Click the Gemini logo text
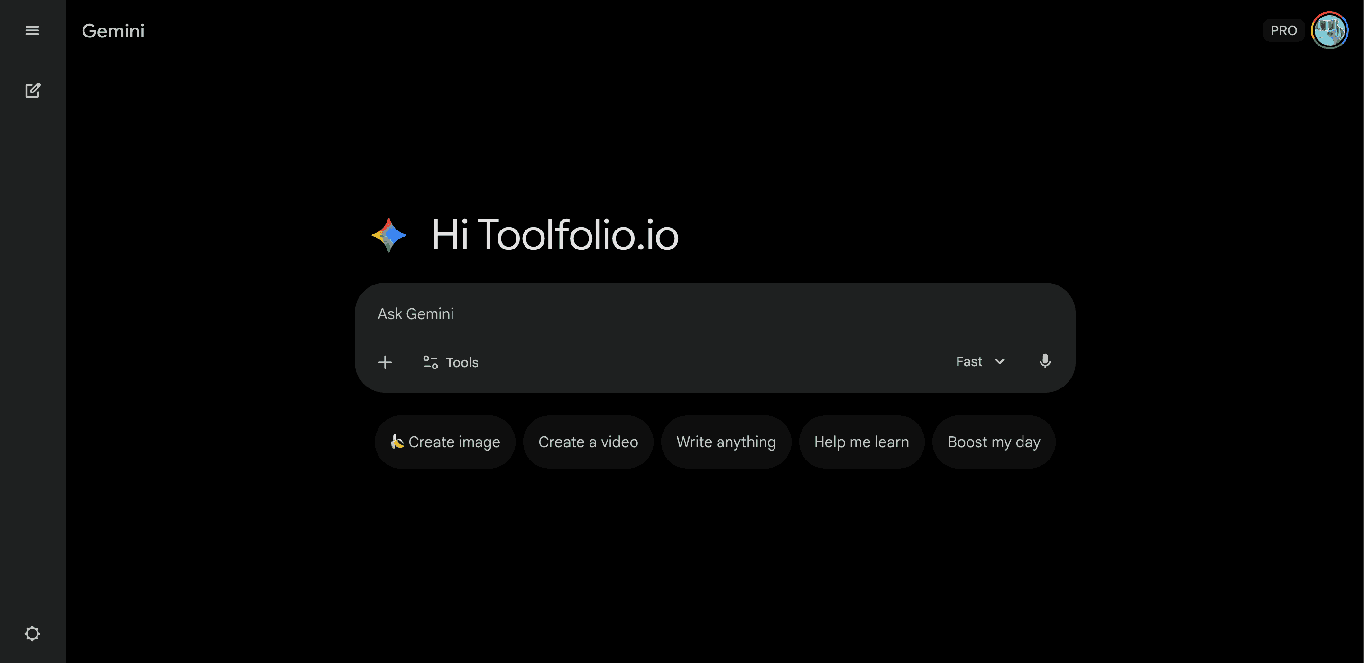1364x663 pixels. (x=113, y=31)
